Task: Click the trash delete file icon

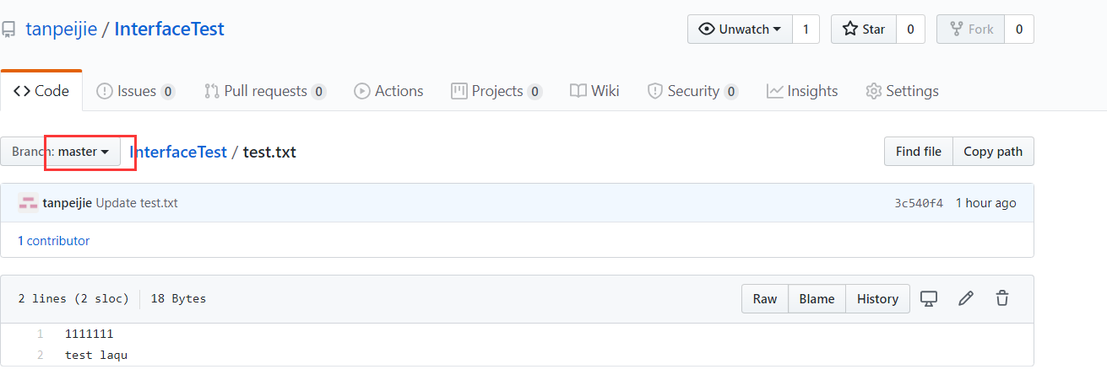Action: [x=1002, y=298]
